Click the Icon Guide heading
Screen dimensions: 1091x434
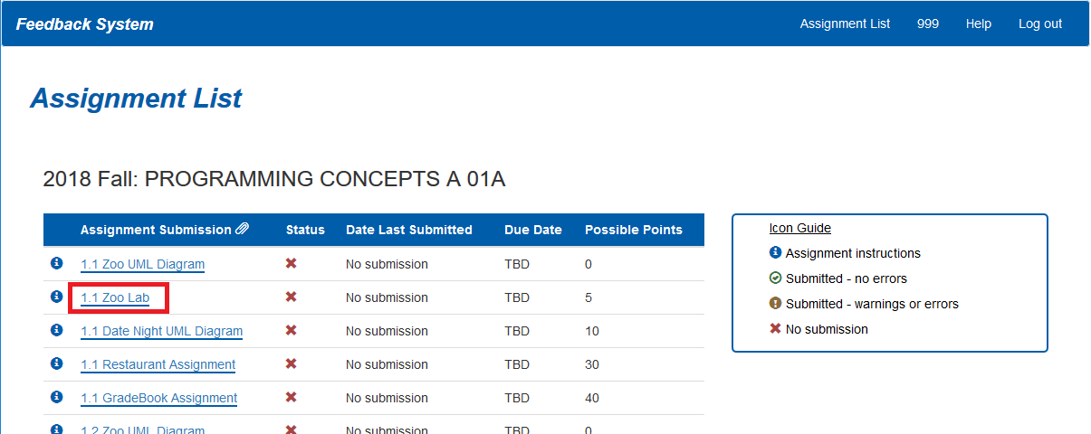coord(799,228)
